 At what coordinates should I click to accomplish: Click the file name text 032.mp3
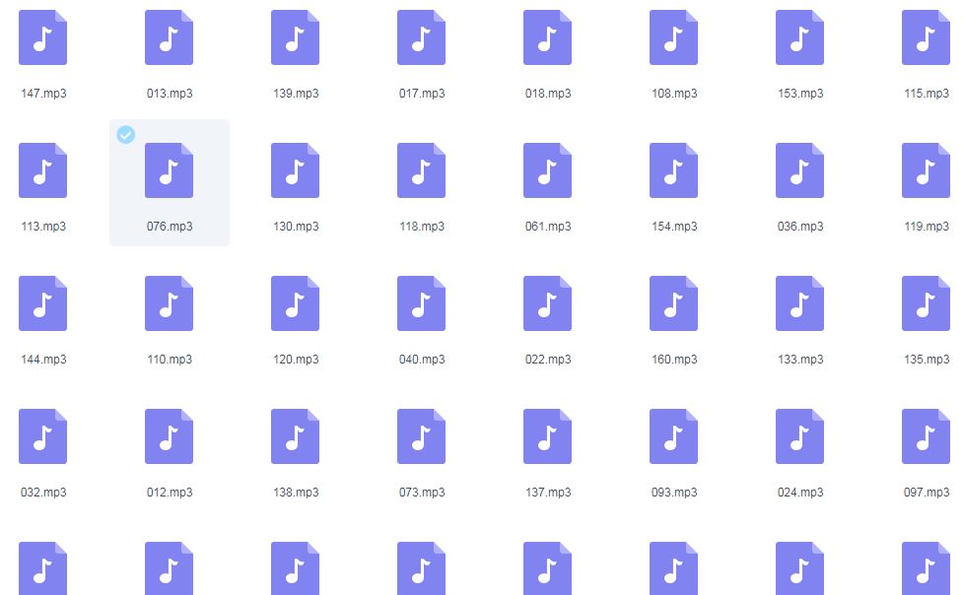43,493
